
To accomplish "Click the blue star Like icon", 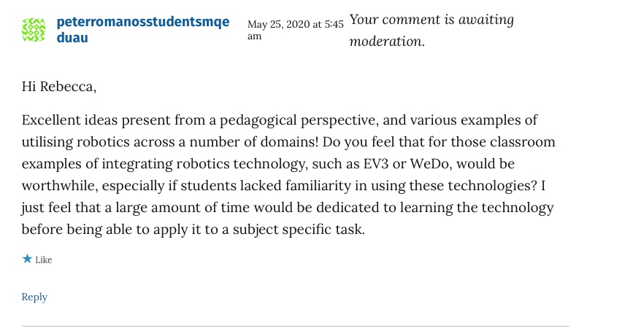I will coord(27,259).
